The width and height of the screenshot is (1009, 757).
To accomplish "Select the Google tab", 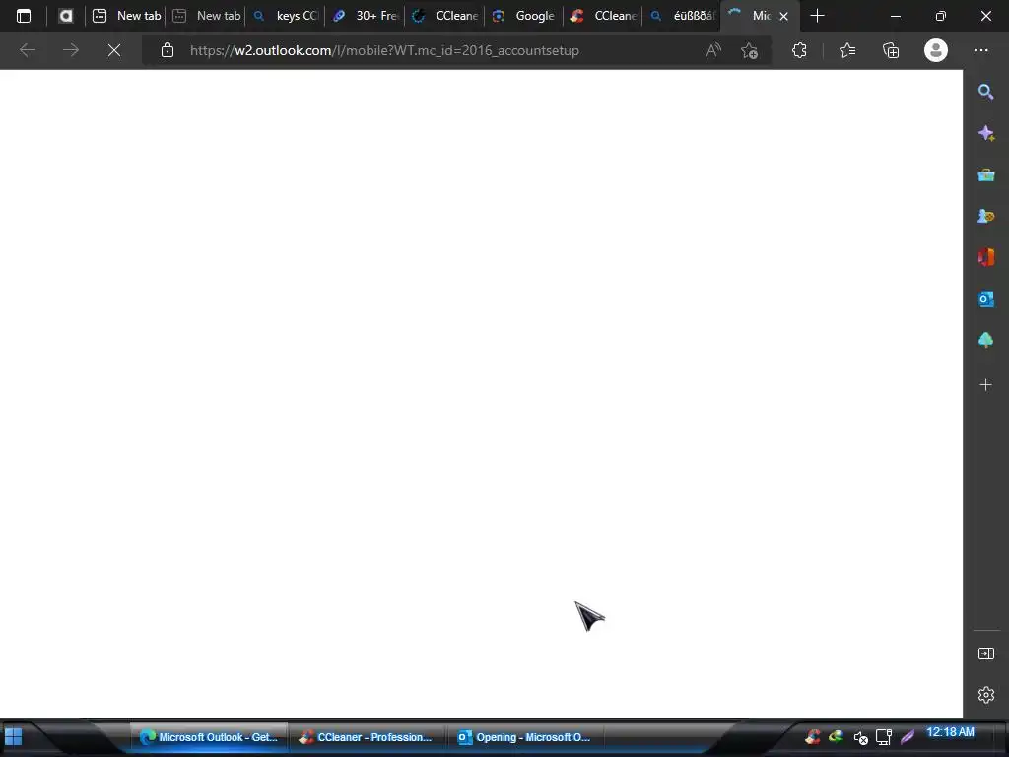I will coord(524,16).
